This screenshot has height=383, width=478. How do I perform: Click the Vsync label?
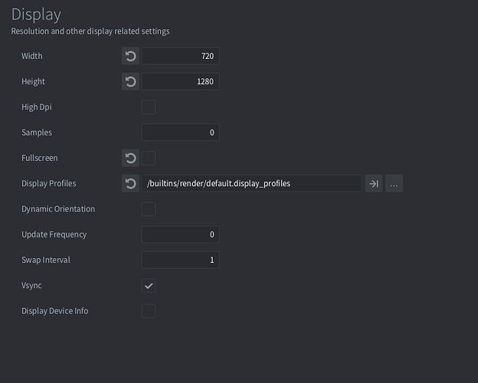[31, 286]
